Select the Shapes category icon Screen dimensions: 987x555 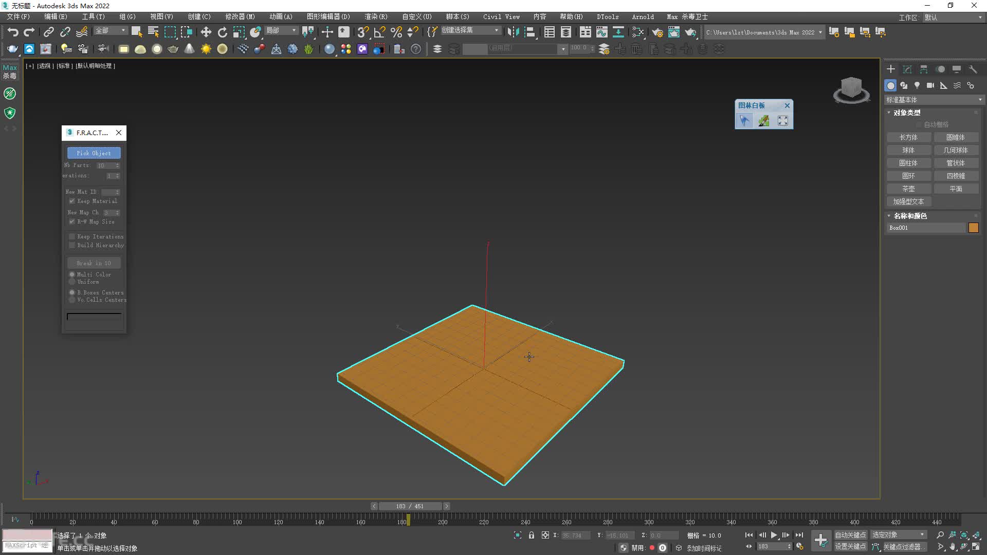click(x=904, y=85)
